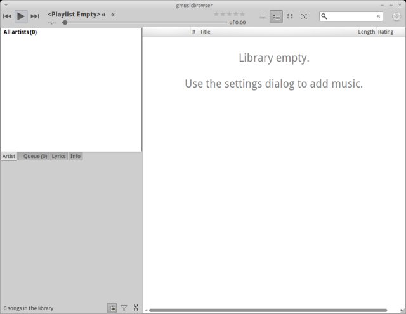Maximize the gmusicbrowser window
Viewport: 406px width, 314px height.
tap(391, 5)
